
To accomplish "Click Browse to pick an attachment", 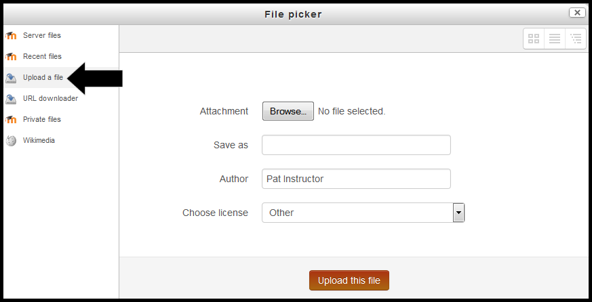I will [288, 111].
